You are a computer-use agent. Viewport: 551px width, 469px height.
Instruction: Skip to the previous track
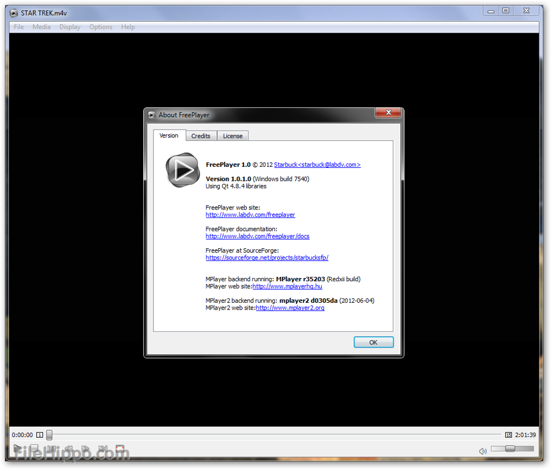coord(51,448)
